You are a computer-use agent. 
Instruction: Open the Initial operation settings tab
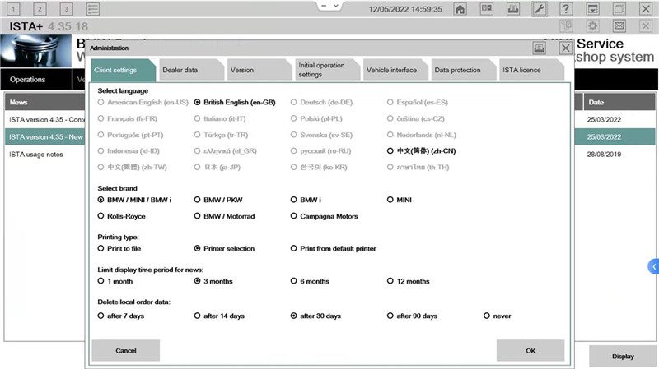pos(328,70)
